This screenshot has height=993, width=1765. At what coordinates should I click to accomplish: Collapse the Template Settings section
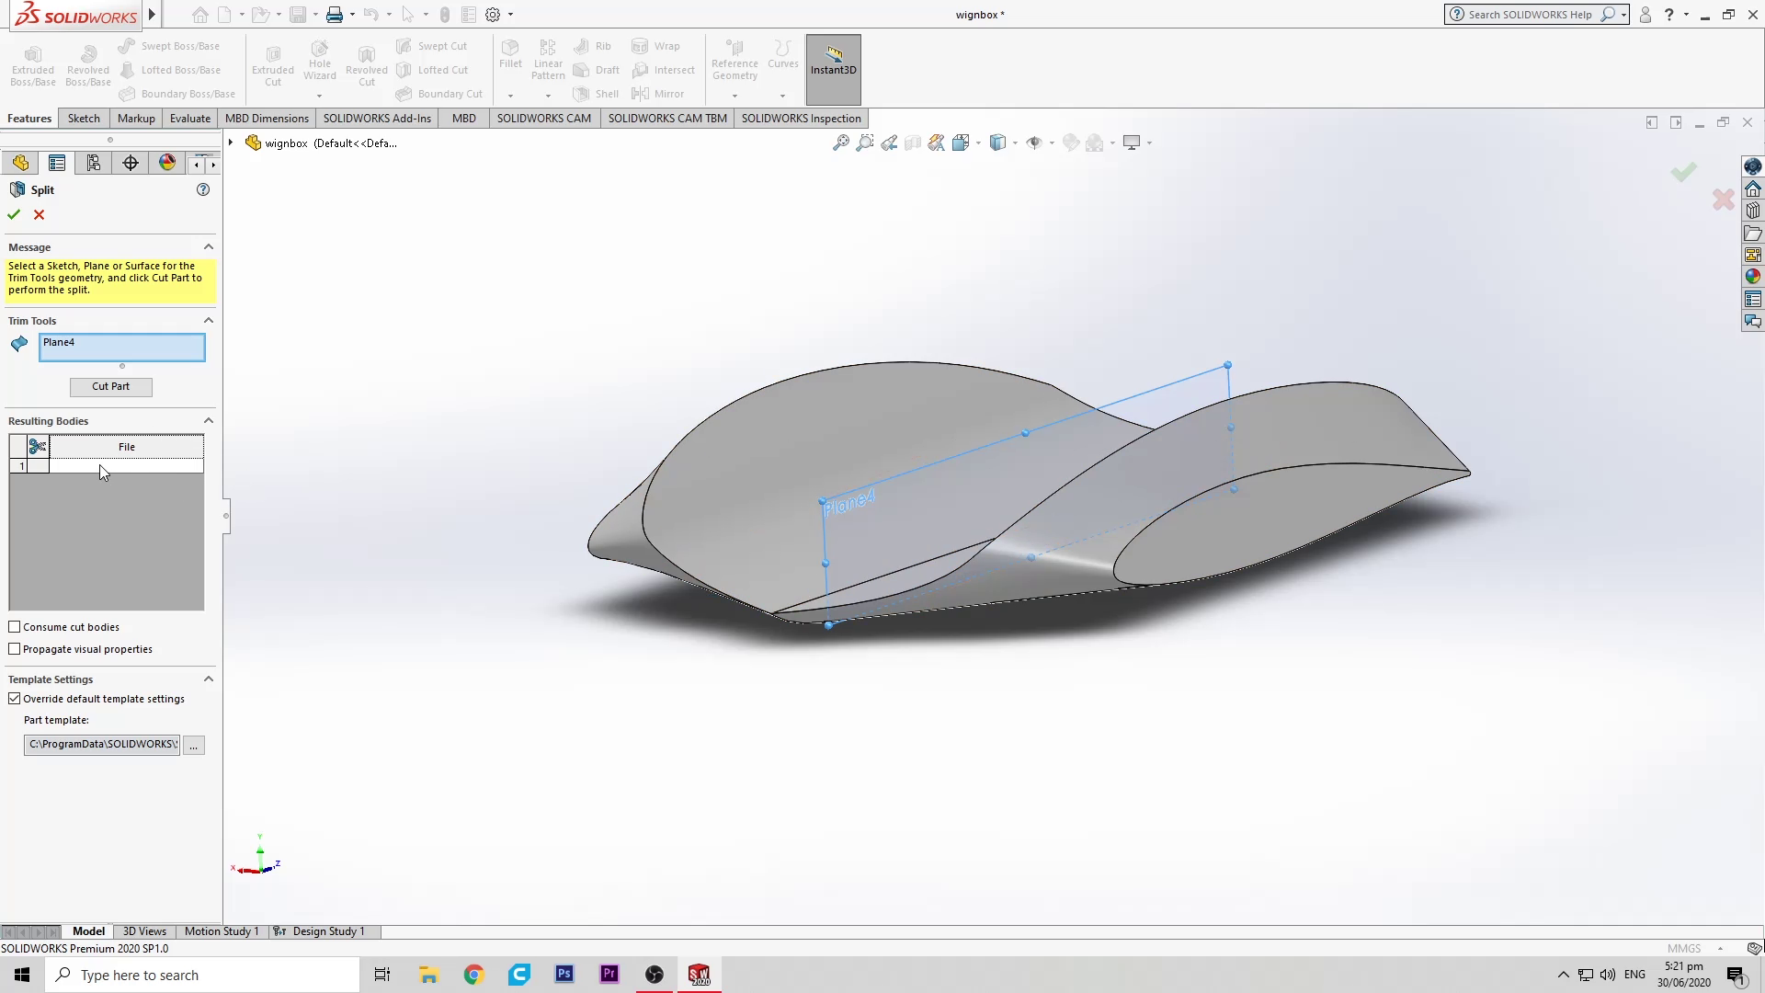(x=209, y=679)
